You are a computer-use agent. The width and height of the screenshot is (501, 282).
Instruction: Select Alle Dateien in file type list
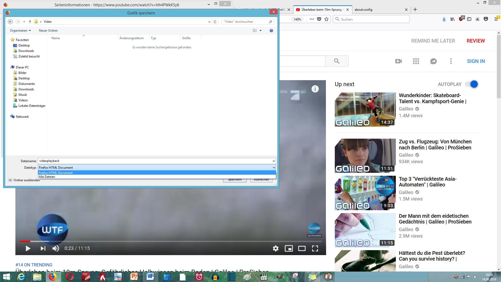(47, 177)
